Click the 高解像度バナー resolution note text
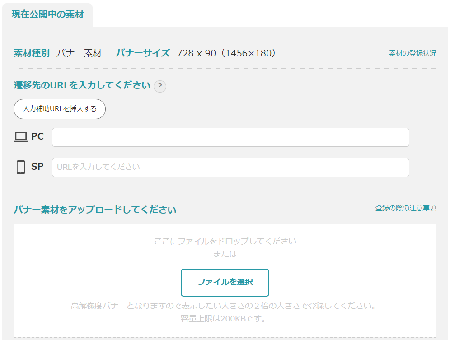 tap(224, 306)
